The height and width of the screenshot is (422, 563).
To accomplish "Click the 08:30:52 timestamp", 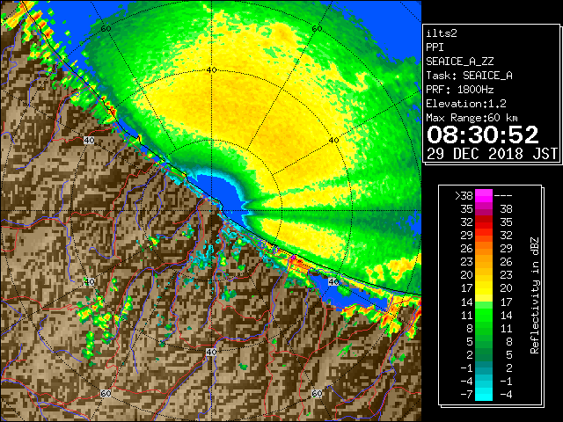I will pos(483,135).
